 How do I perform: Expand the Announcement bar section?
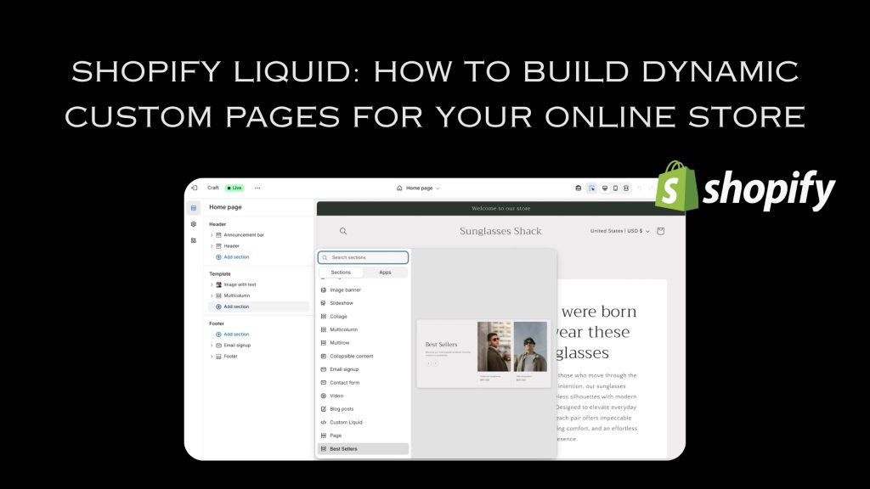[x=212, y=235]
